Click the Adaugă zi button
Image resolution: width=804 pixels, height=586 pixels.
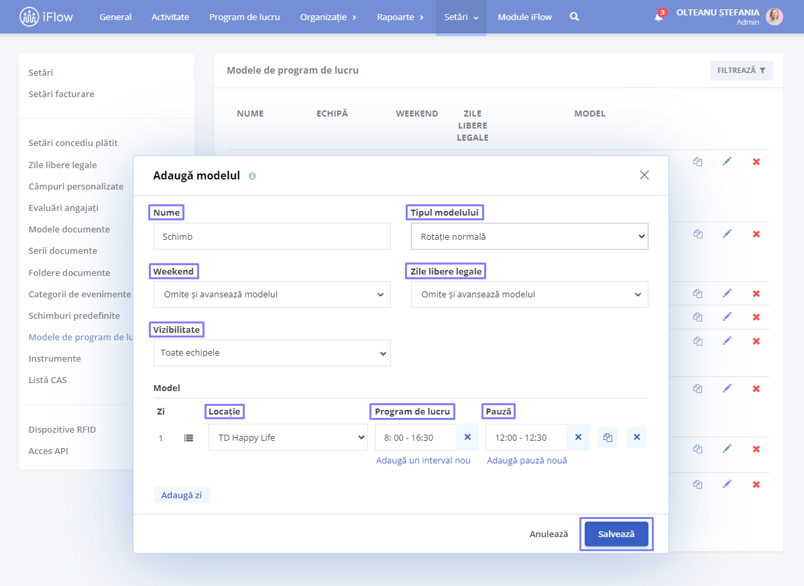point(182,496)
